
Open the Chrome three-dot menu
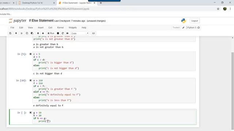click(230, 9)
